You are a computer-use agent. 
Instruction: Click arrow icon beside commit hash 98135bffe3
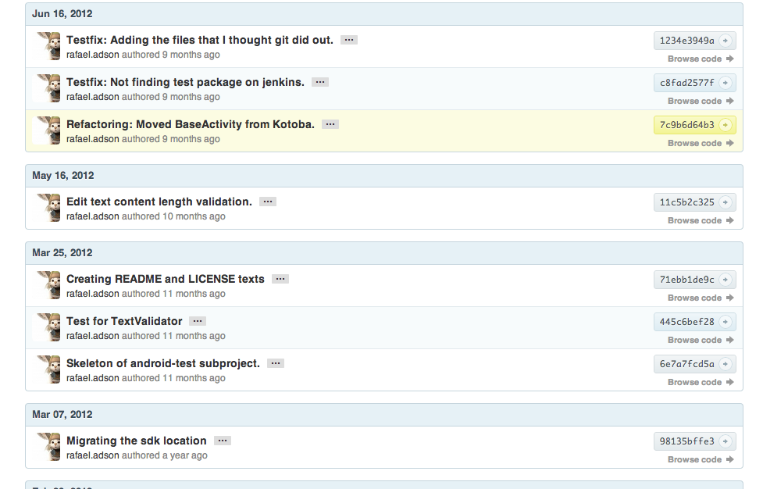(725, 441)
